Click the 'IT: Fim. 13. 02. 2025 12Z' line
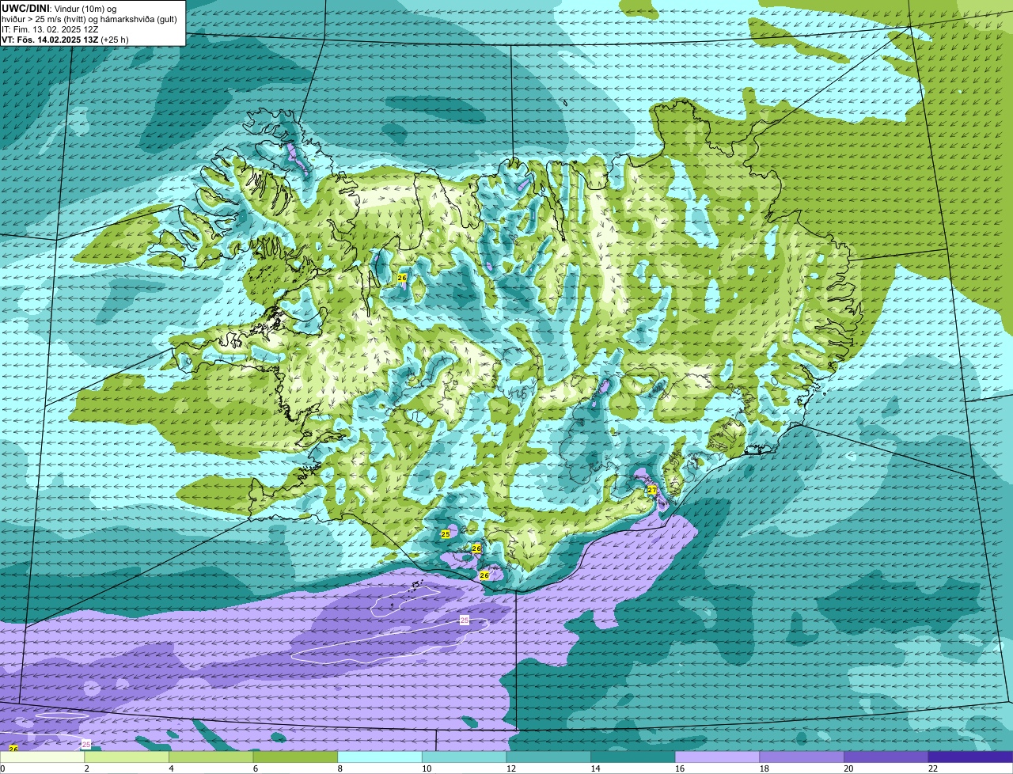 (x=50, y=29)
